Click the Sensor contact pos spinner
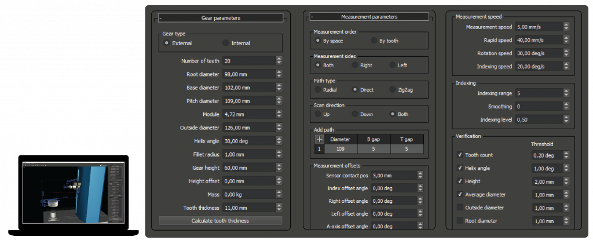593x240 pixels. 419,175
